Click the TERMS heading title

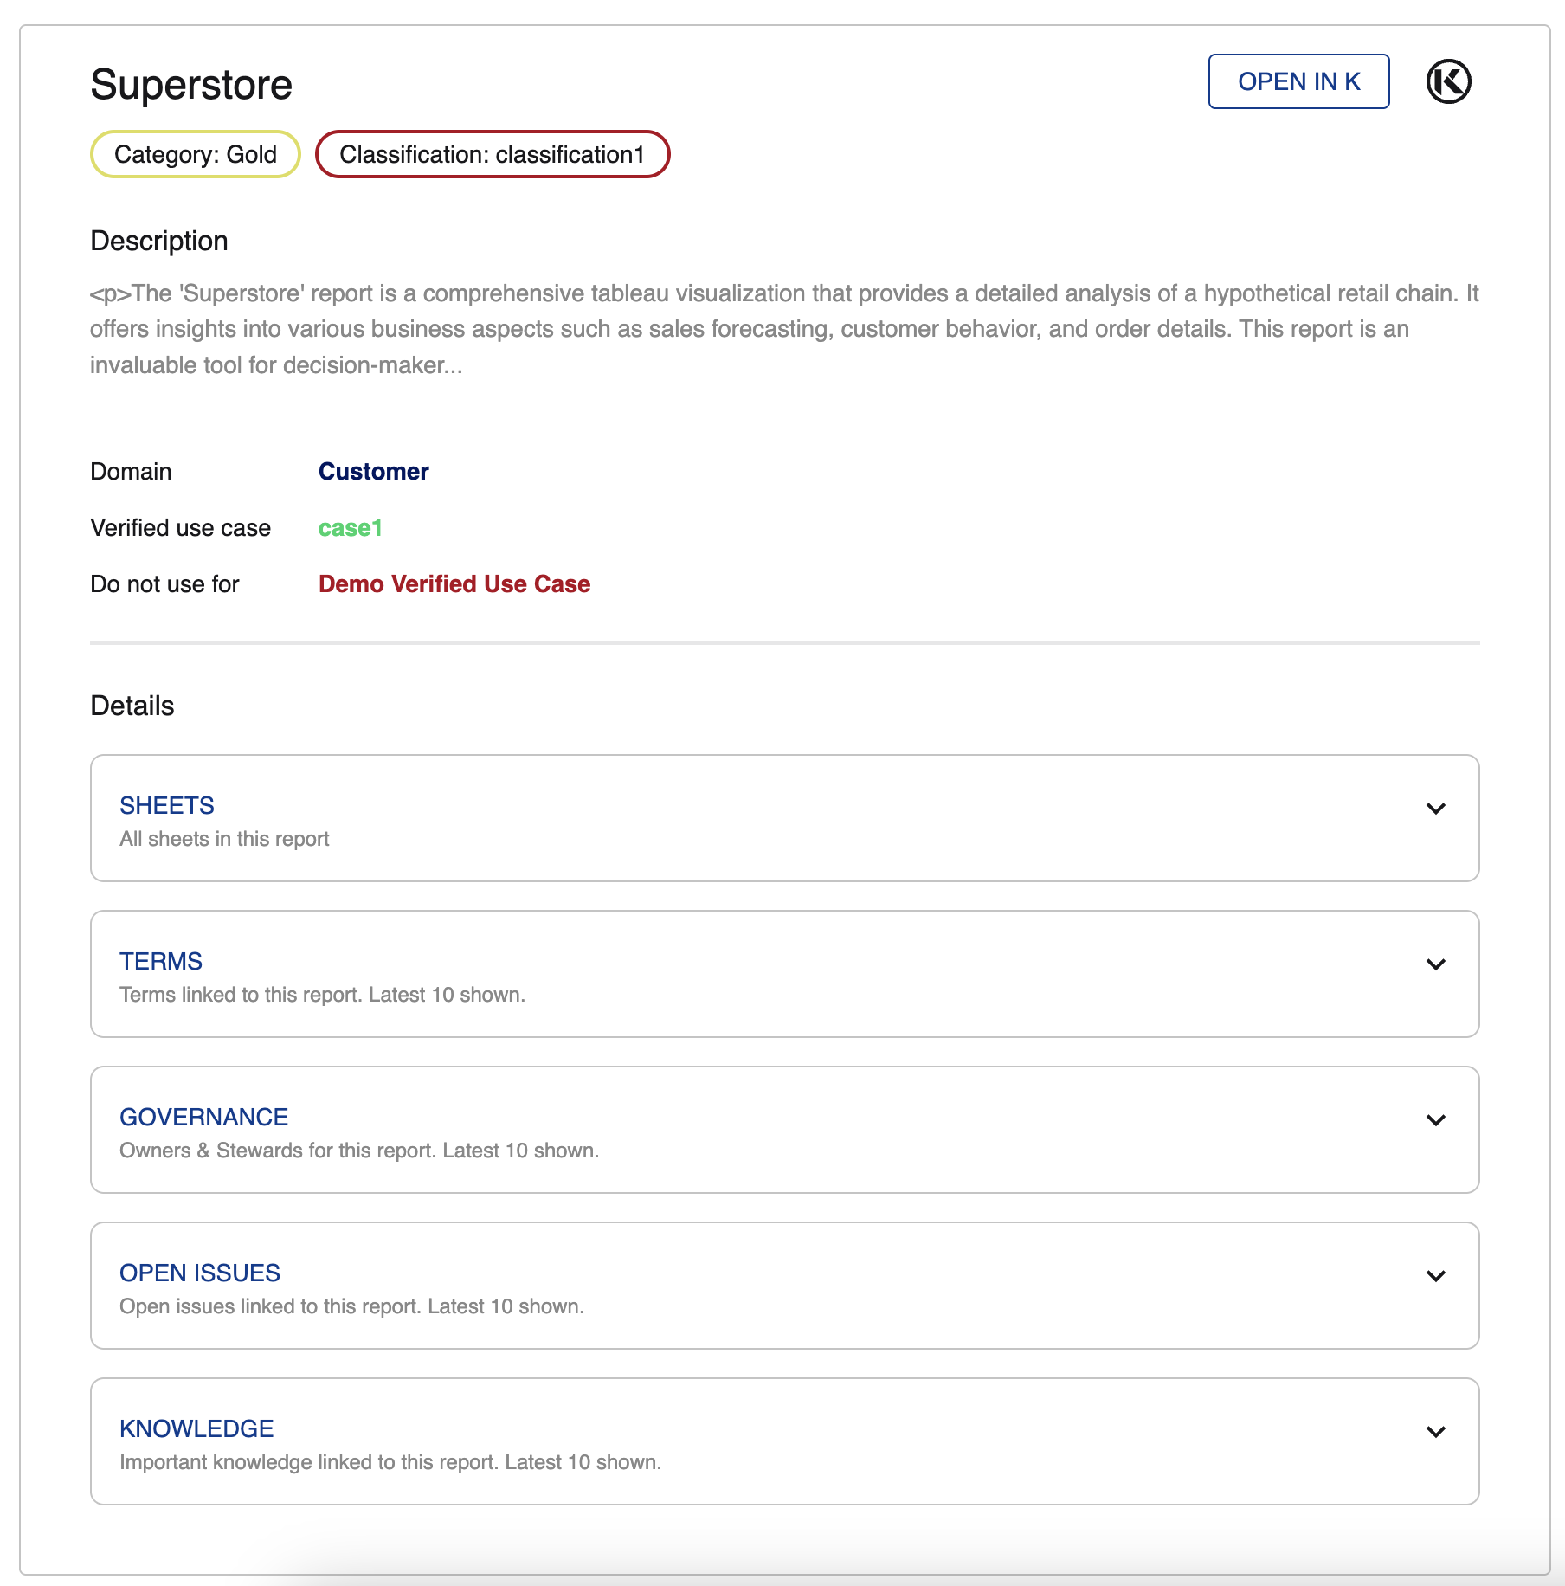160,961
